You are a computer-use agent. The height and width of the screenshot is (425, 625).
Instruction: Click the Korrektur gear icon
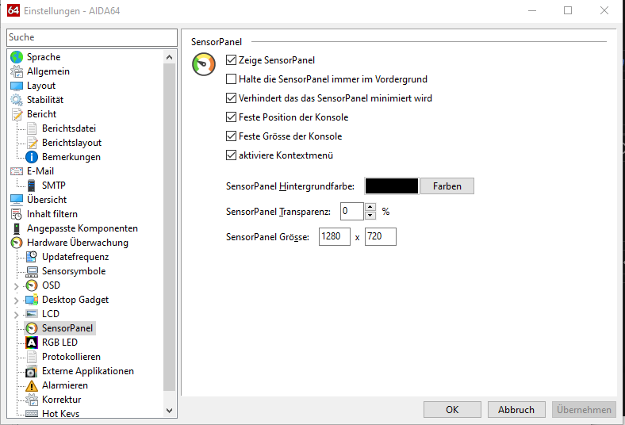click(32, 400)
